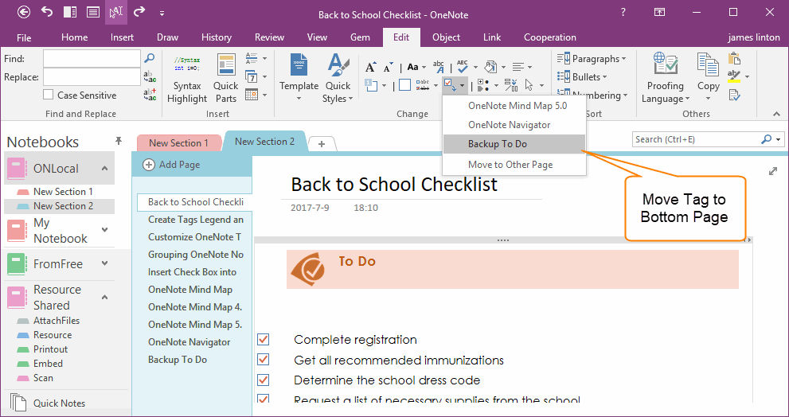This screenshot has width=789, height=417.
Task: Choose OneNote Navigator in the dropdown
Action: (514, 125)
